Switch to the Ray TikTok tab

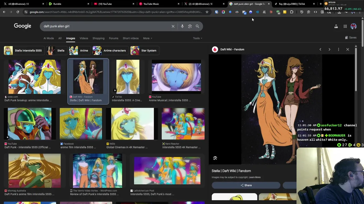click(295, 4)
